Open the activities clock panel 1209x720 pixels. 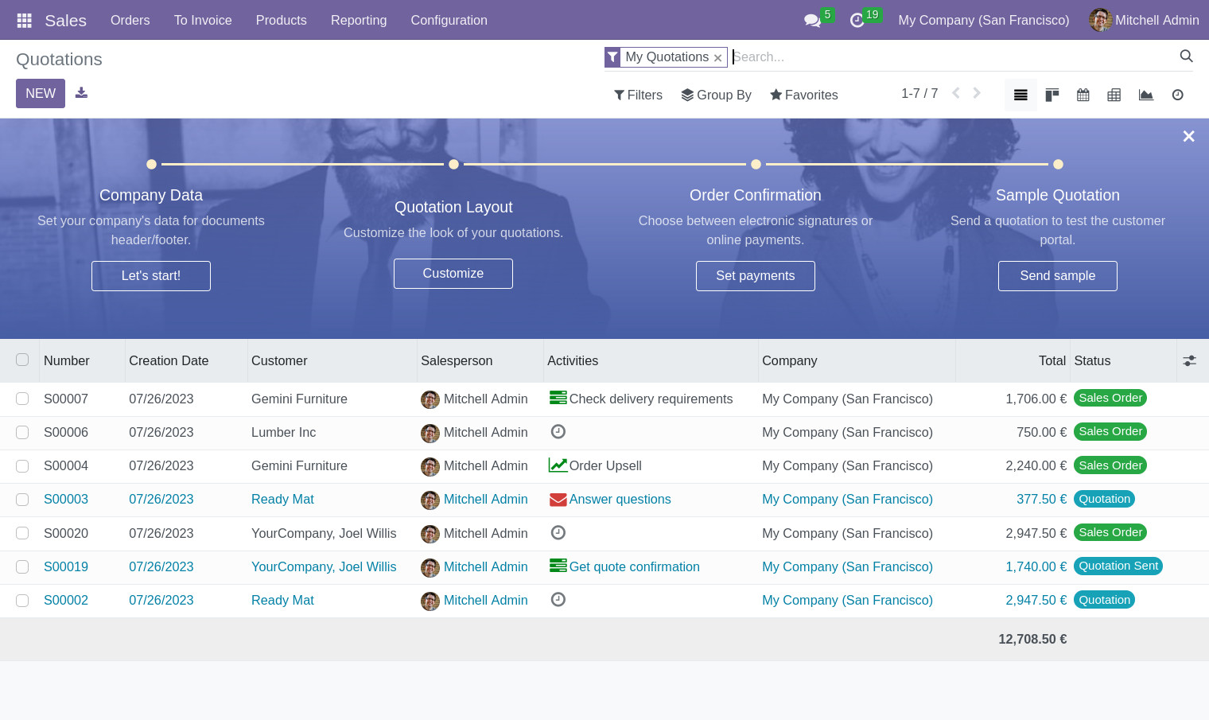coord(857,20)
